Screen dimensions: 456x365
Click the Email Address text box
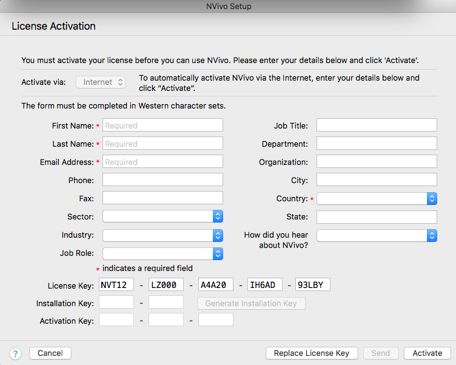(x=163, y=162)
